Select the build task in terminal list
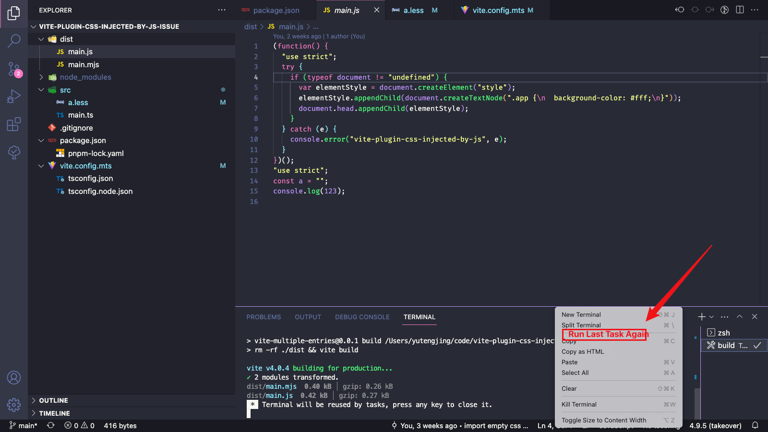 coord(730,345)
